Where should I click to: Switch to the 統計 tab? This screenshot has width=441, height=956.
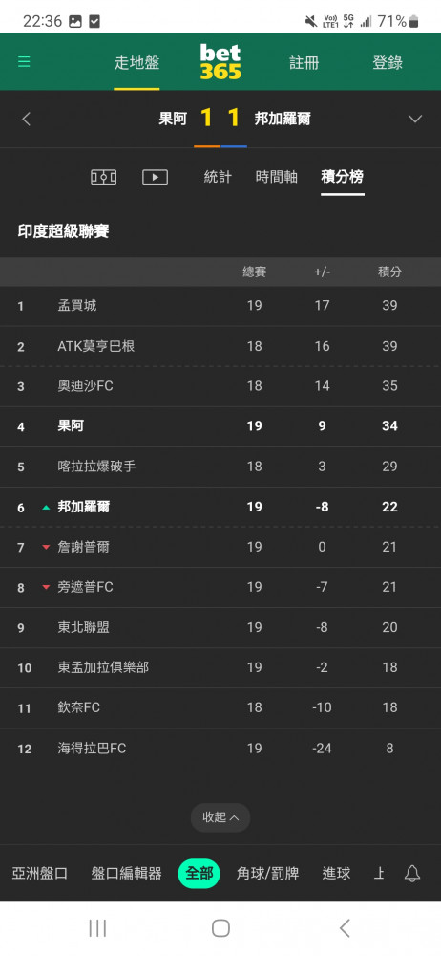[x=218, y=177]
